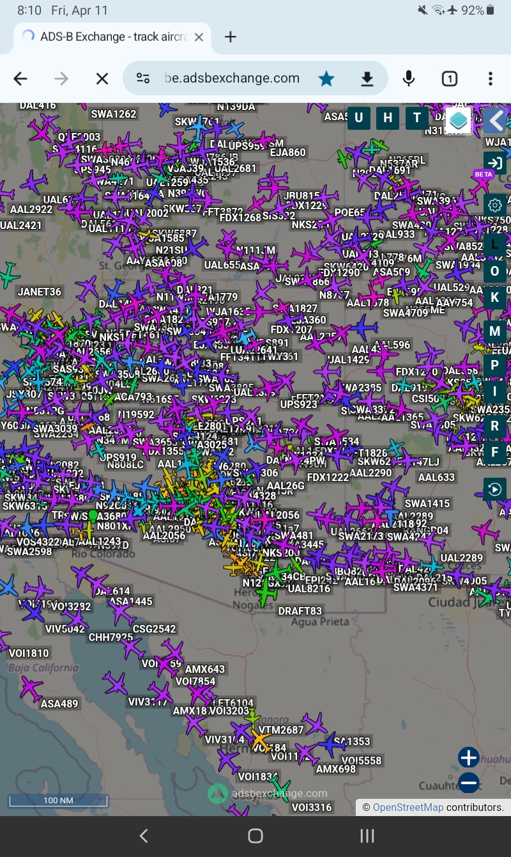511x857 pixels.
Task: Tap the Android back navigation button
Action: point(144,835)
